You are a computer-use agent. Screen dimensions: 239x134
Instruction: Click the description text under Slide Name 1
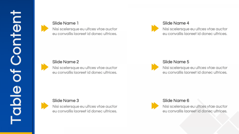point(85,31)
